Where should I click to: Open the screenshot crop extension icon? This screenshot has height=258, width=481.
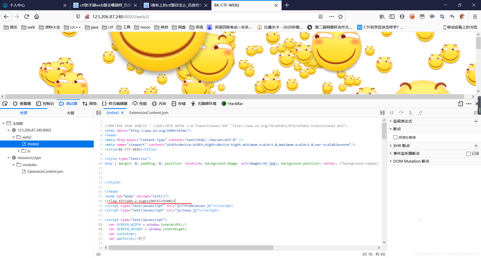442,17
